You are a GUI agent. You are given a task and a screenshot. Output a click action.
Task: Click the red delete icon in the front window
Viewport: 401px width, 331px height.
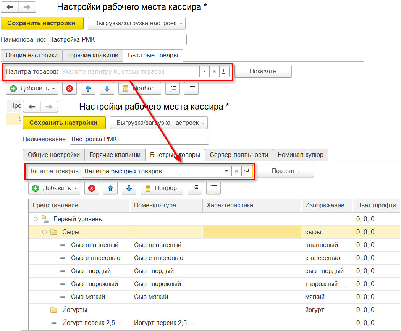92,188
